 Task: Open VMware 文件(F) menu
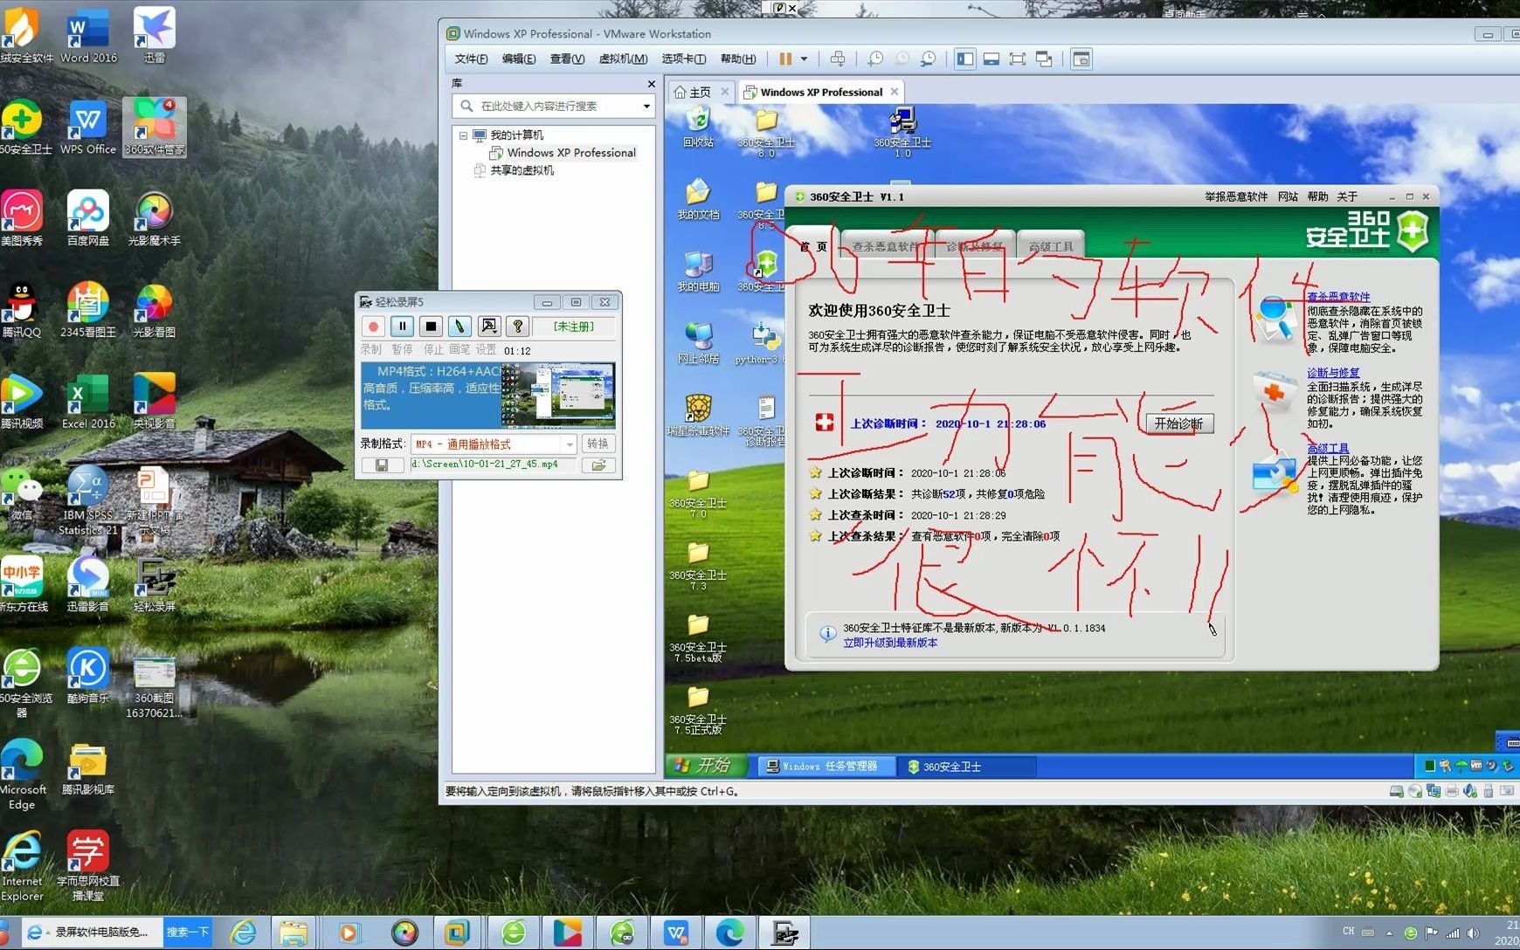(471, 59)
